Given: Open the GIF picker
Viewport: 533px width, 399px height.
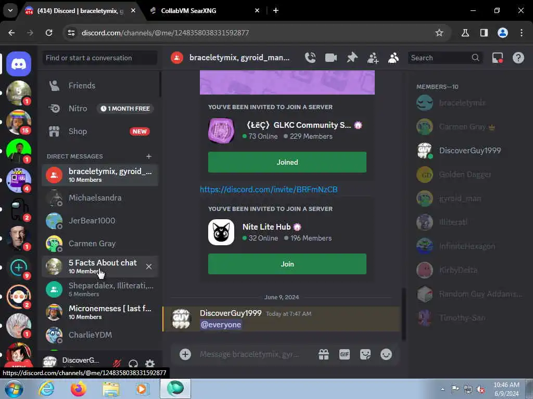Looking at the screenshot, I should 345,354.
